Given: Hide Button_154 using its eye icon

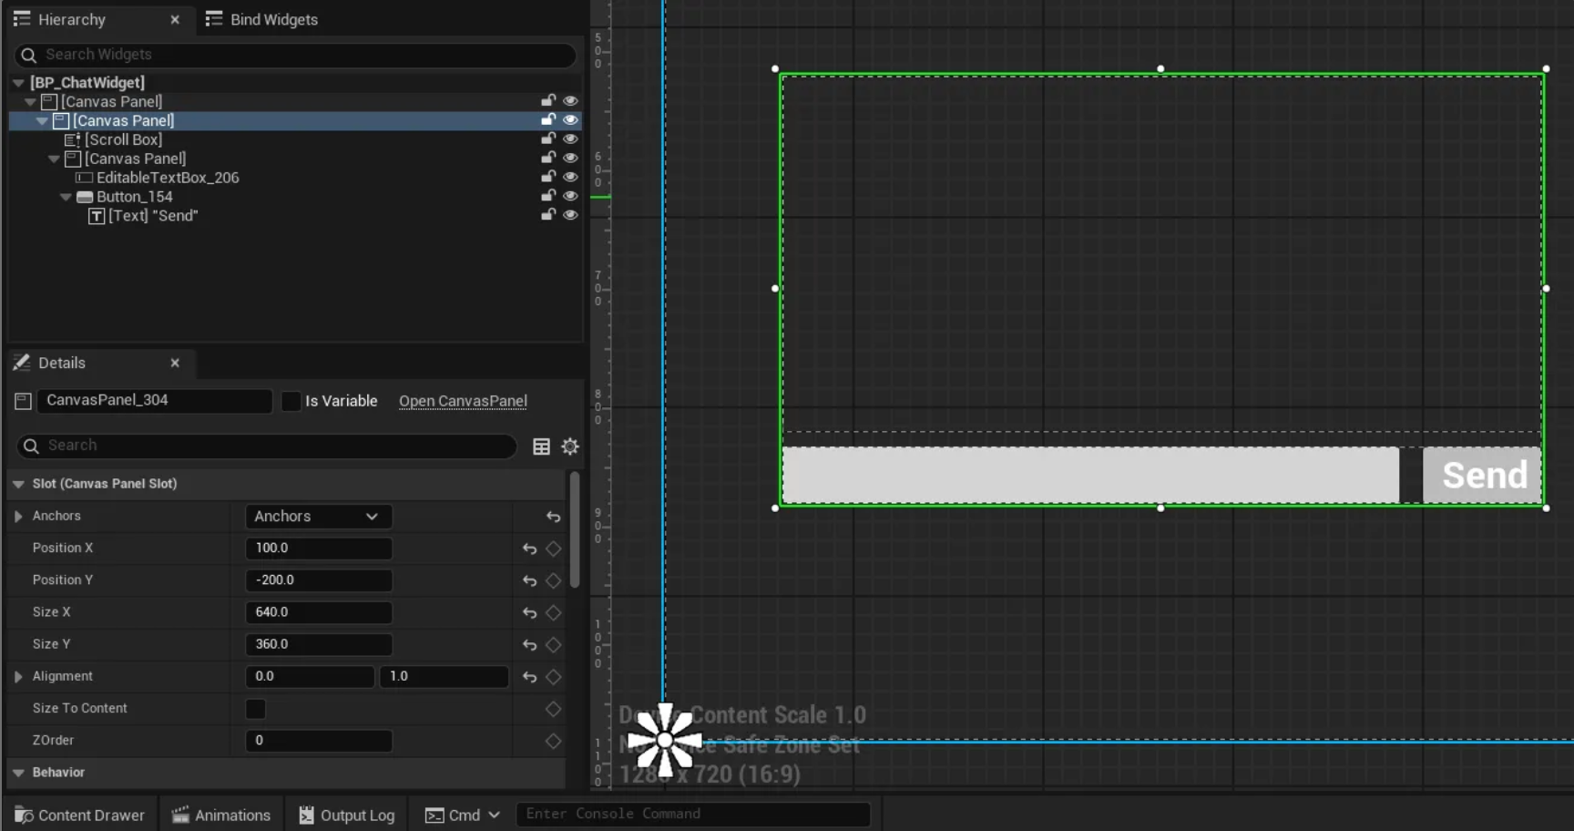Looking at the screenshot, I should click(x=570, y=197).
